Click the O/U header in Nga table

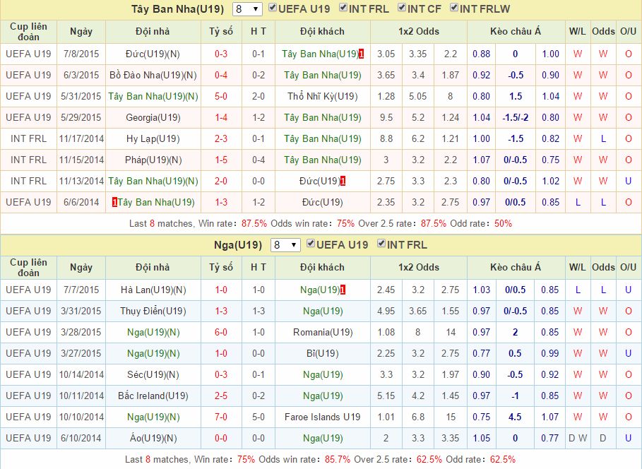[628, 268]
